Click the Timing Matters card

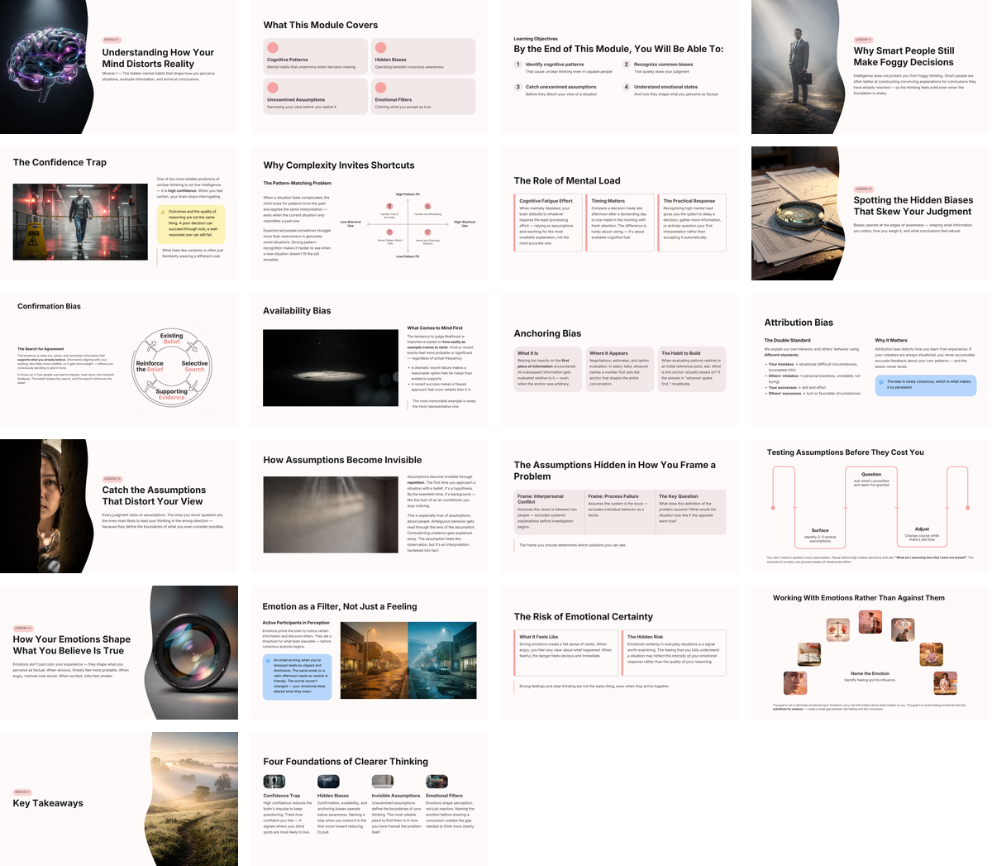(620, 222)
